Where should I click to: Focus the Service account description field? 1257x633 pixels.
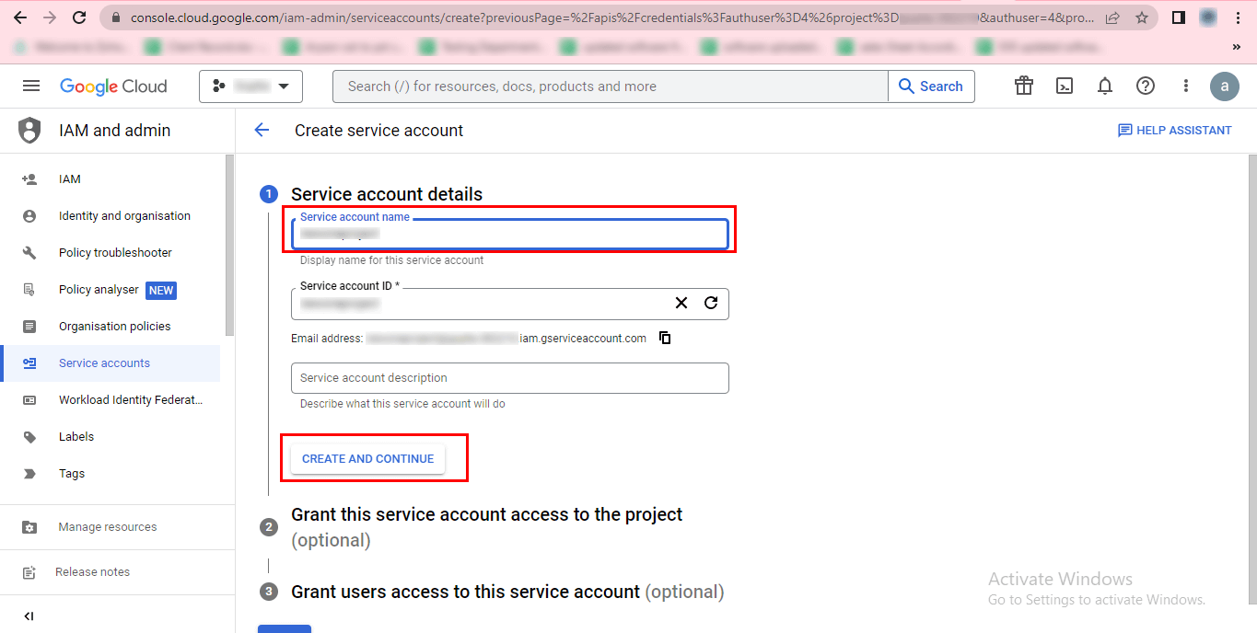pyautogui.click(x=509, y=378)
